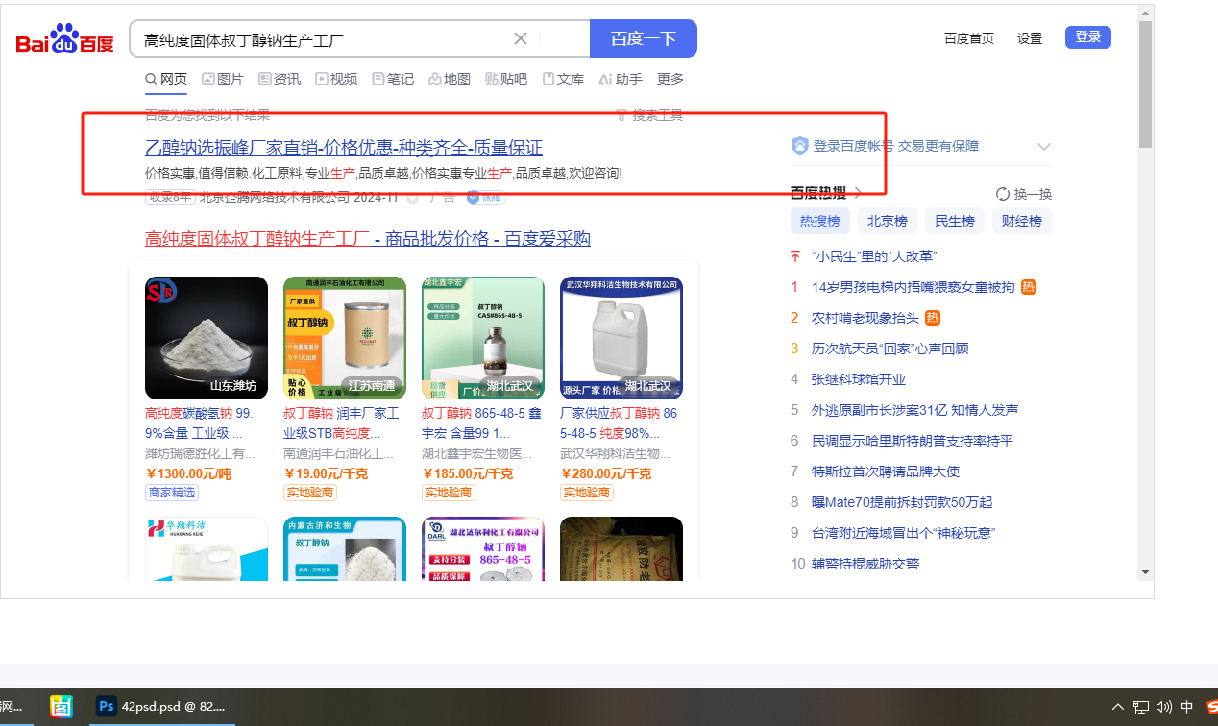
Task: Open the volume tray icon
Action: point(1164,707)
